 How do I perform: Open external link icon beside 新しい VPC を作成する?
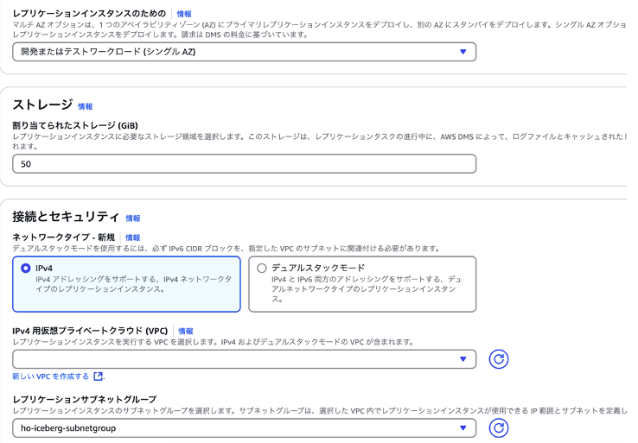click(98, 377)
